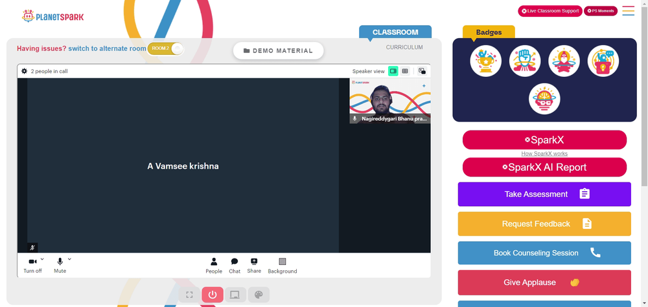This screenshot has width=648, height=307.
Task: Open the Chat panel
Action: coord(235,266)
